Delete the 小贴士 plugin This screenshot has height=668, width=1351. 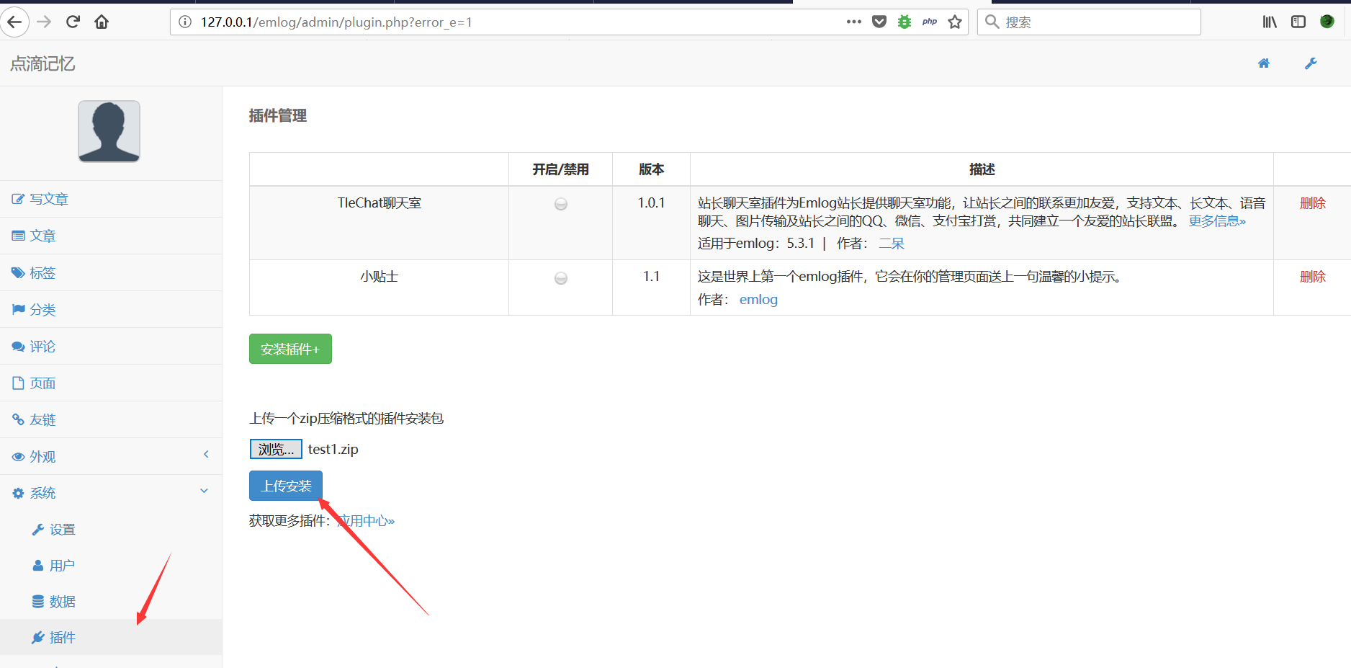pyautogui.click(x=1312, y=277)
